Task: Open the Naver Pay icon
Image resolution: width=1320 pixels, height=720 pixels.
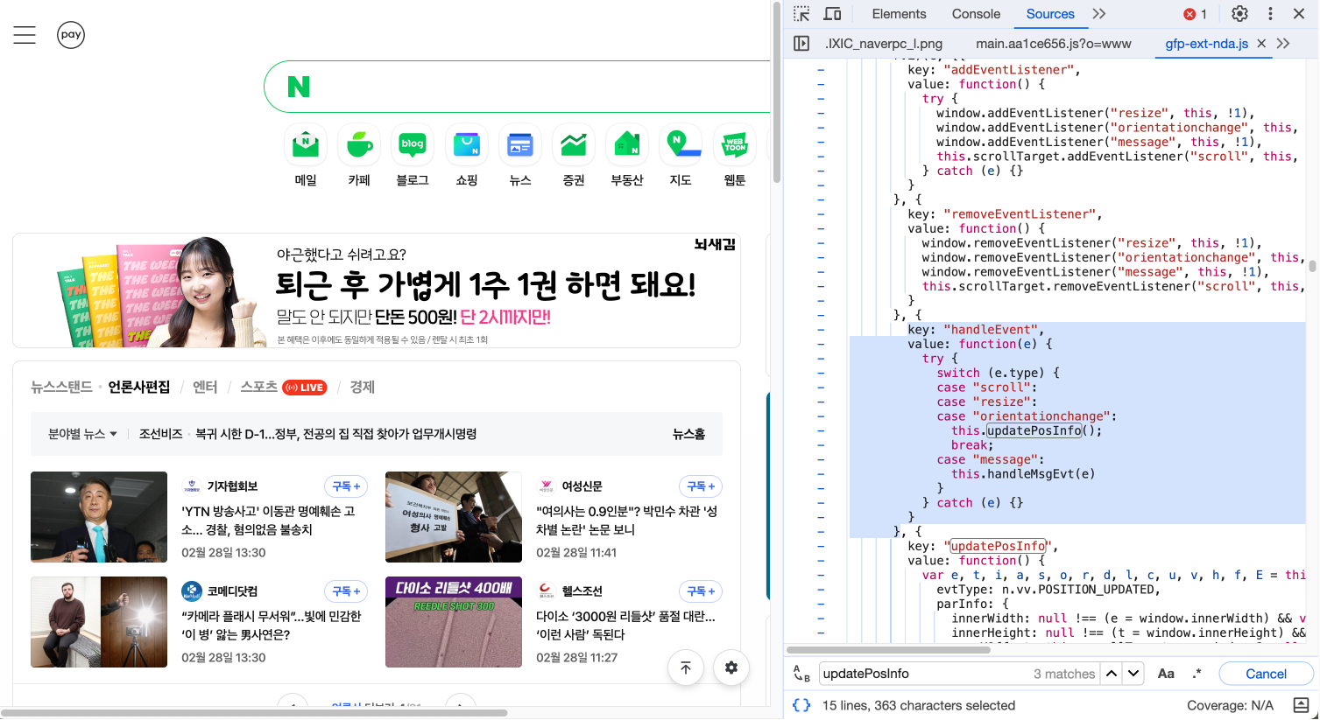Action: pos(71,35)
